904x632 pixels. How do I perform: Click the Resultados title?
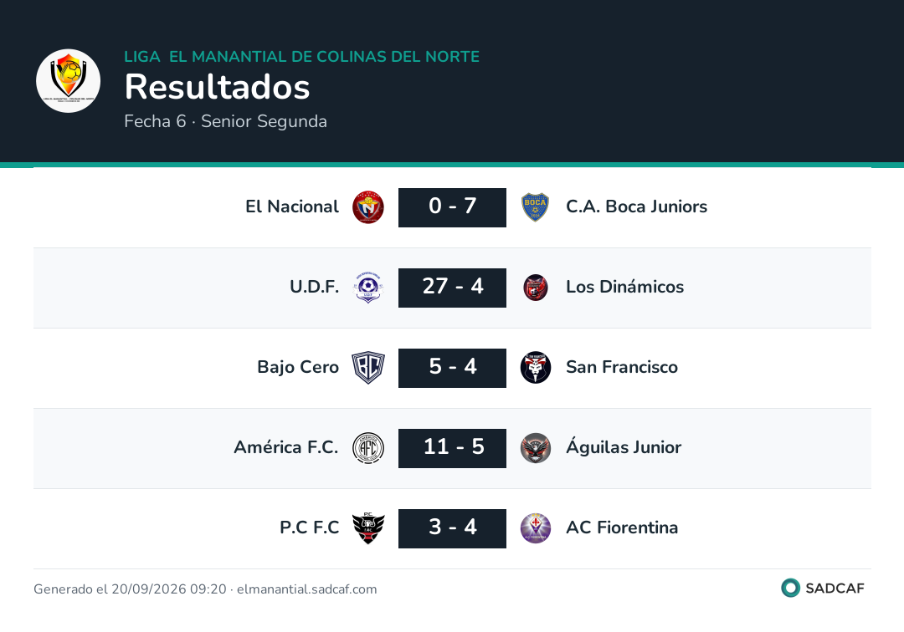pos(217,87)
